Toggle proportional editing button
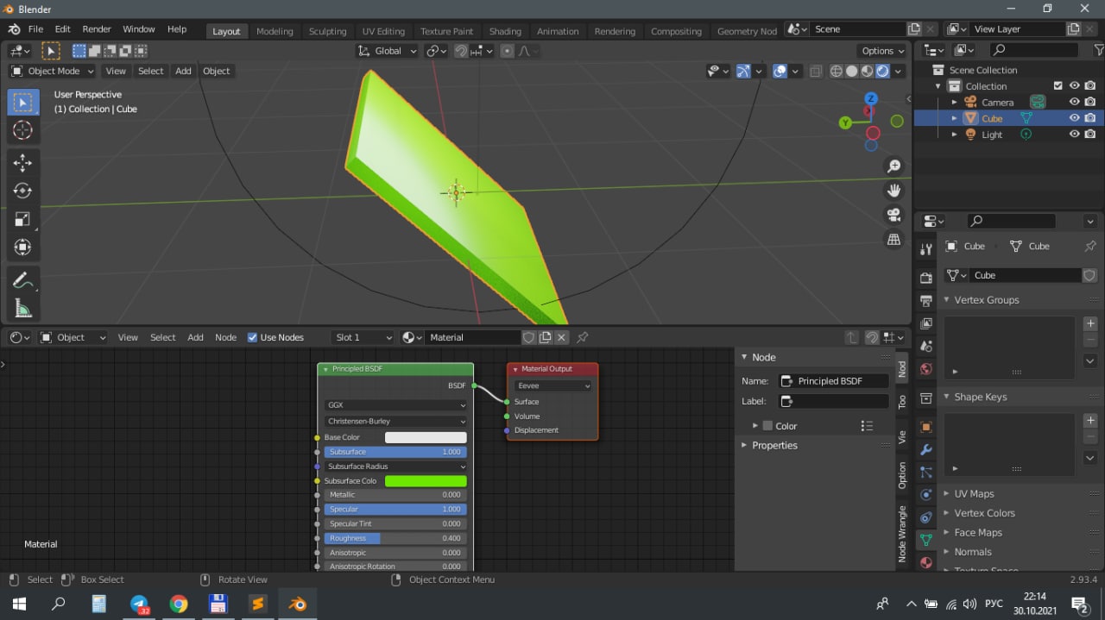This screenshot has height=620, width=1105. [507, 51]
